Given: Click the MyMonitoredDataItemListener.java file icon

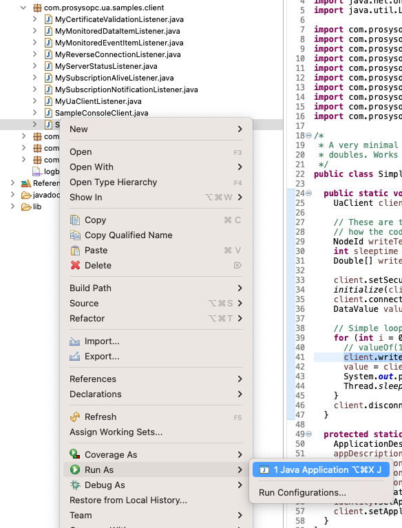Looking at the screenshot, I should click(48, 31).
